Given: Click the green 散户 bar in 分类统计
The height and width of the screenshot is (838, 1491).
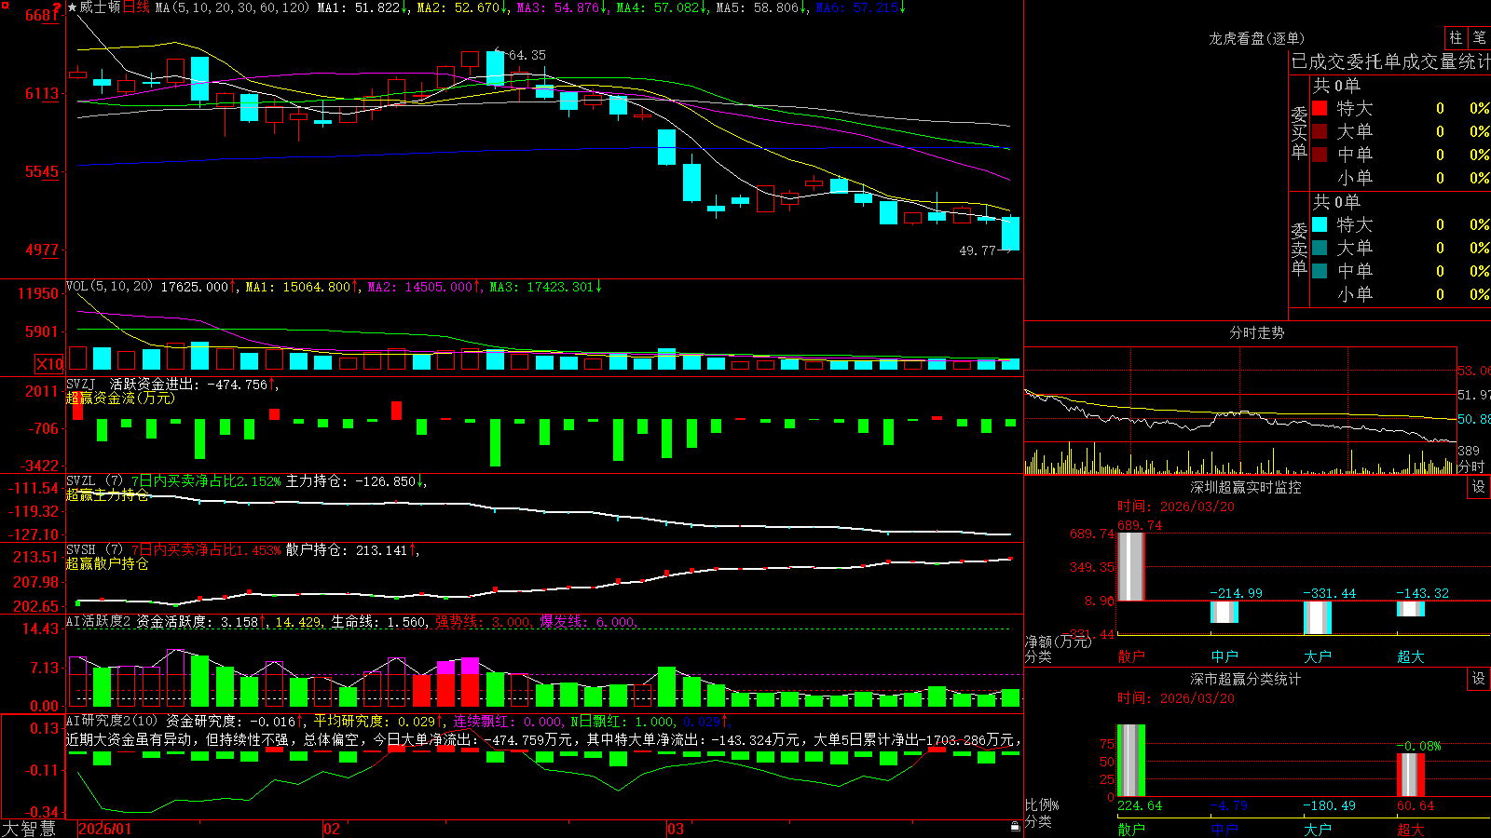Looking at the screenshot, I should [1131, 761].
